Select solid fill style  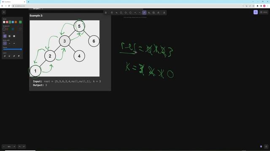click(x=14, y=36)
